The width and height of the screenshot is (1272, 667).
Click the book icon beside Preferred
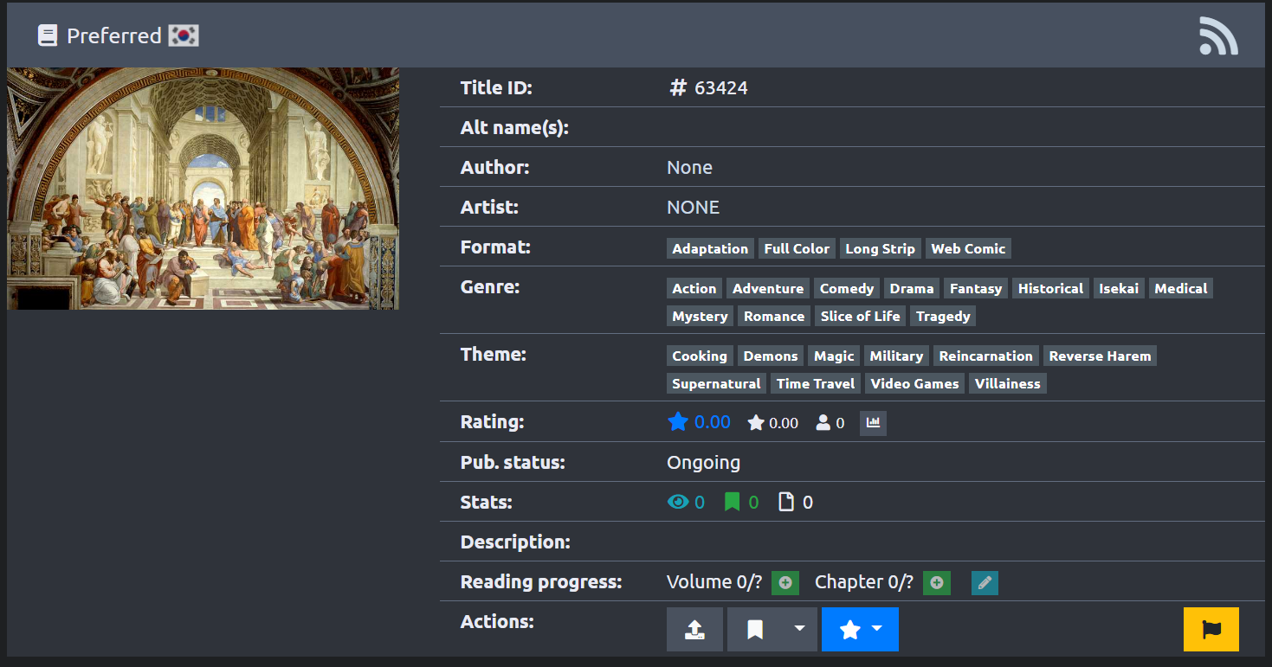(48, 35)
